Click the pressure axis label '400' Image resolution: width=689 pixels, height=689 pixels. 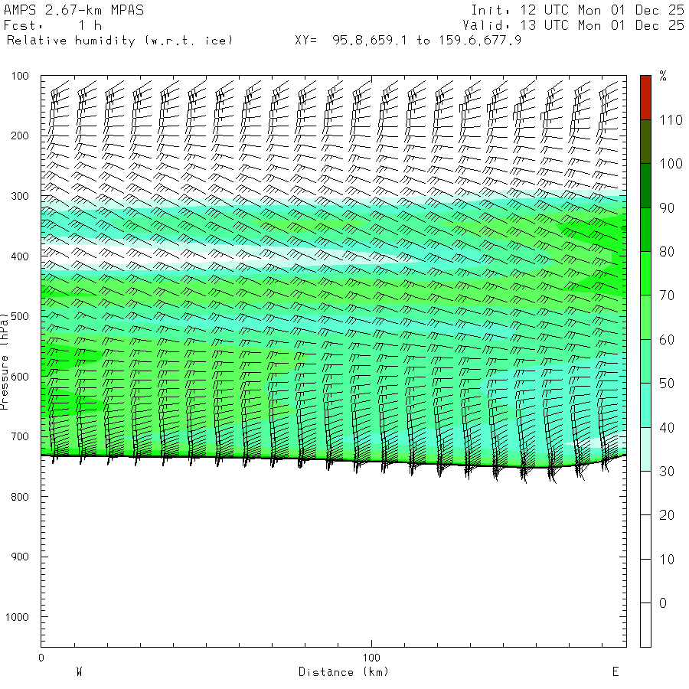coord(20,256)
